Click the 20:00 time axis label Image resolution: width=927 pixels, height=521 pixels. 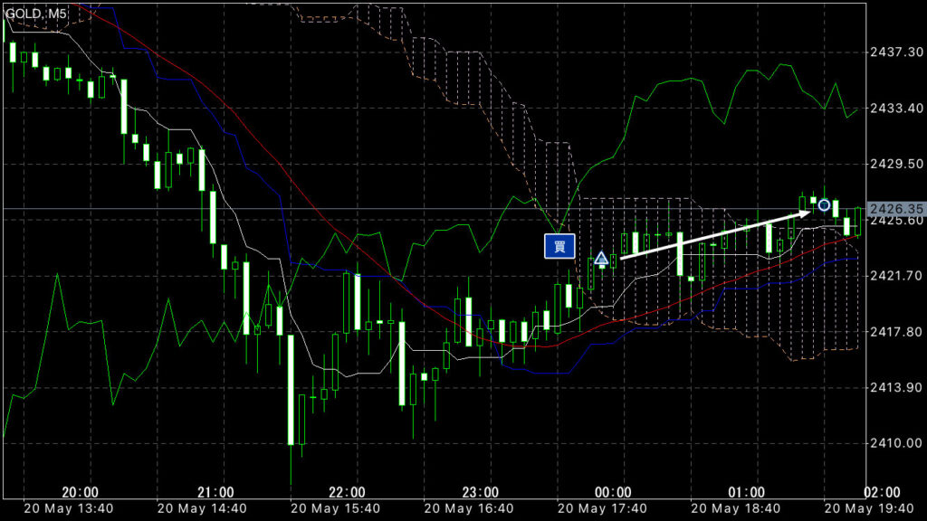(x=81, y=492)
